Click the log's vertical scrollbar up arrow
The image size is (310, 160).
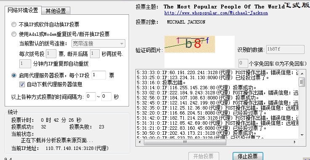pyautogui.click(x=302, y=73)
